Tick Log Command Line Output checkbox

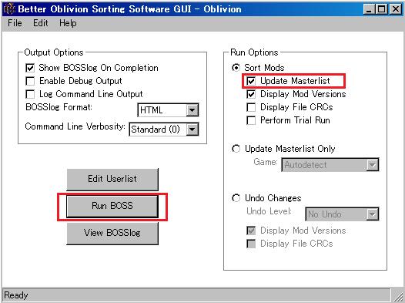pos(30,94)
